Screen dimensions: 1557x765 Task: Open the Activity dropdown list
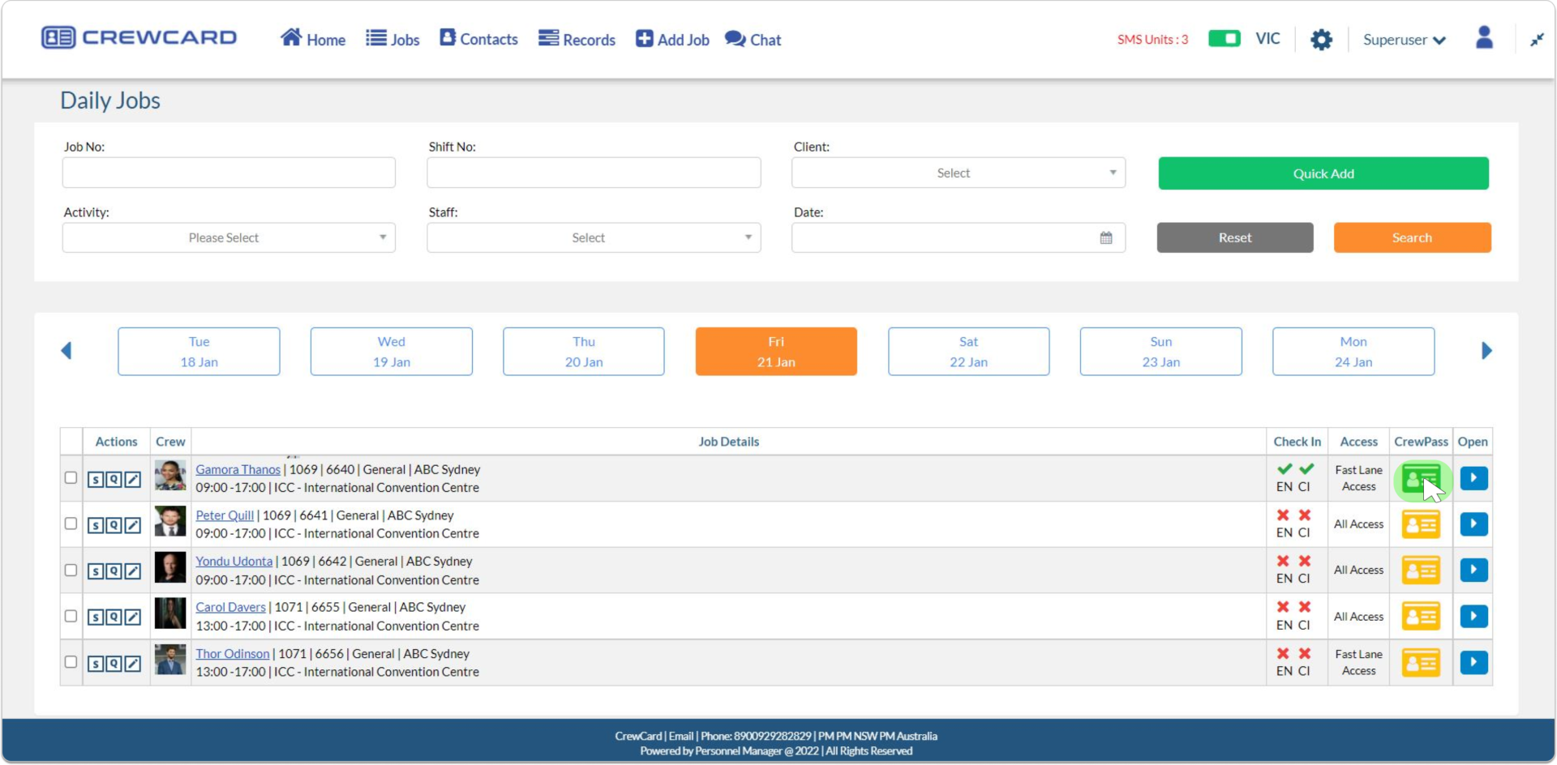[229, 238]
